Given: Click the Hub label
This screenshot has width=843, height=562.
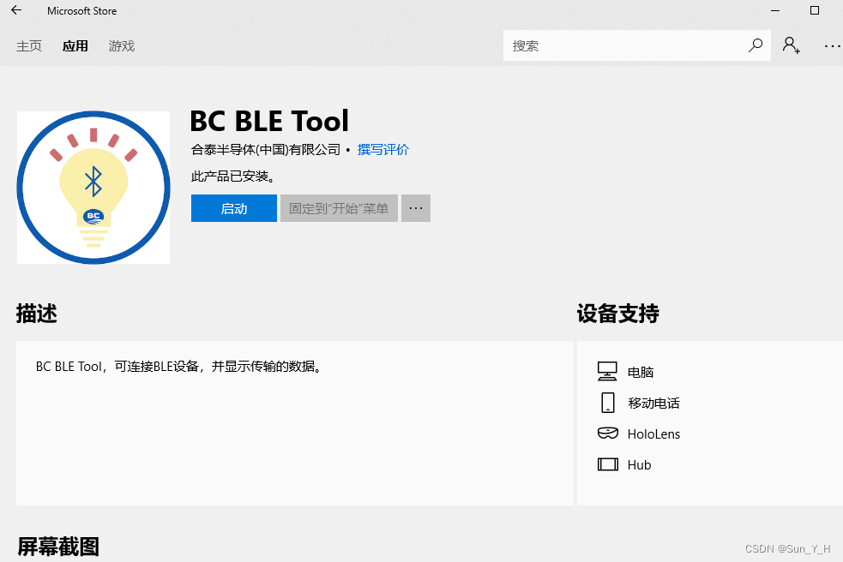Looking at the screenshot, I should 639,464.
